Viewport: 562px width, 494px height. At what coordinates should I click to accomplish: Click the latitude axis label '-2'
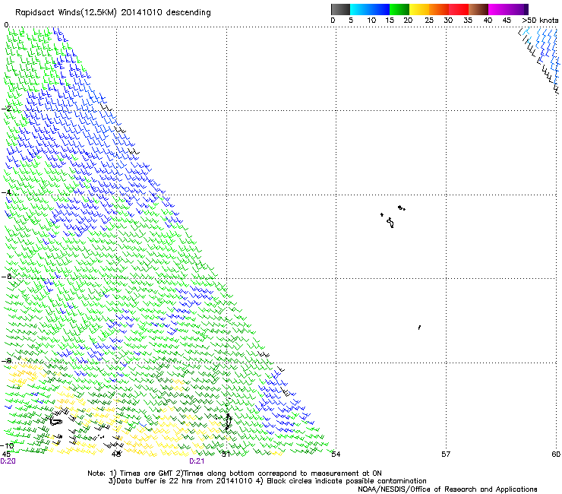pyautogui.click(x=6, y=109)
